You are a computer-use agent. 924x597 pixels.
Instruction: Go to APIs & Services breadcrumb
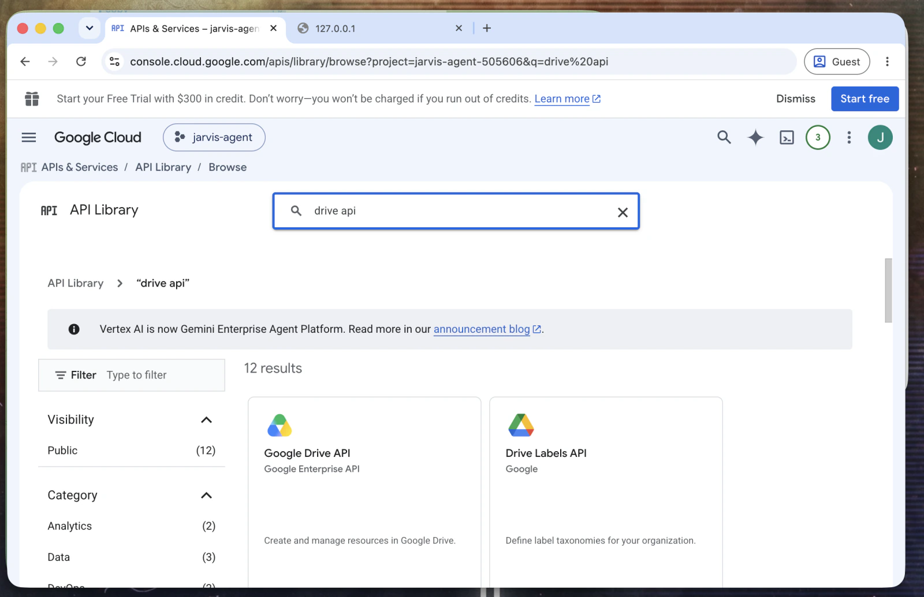click(80, 167)
